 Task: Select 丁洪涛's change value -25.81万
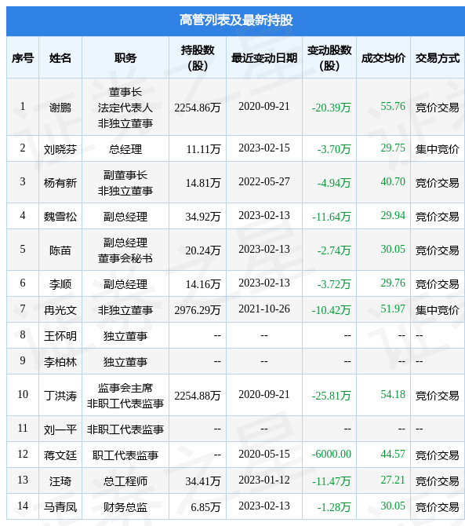(x=331, y=396)
